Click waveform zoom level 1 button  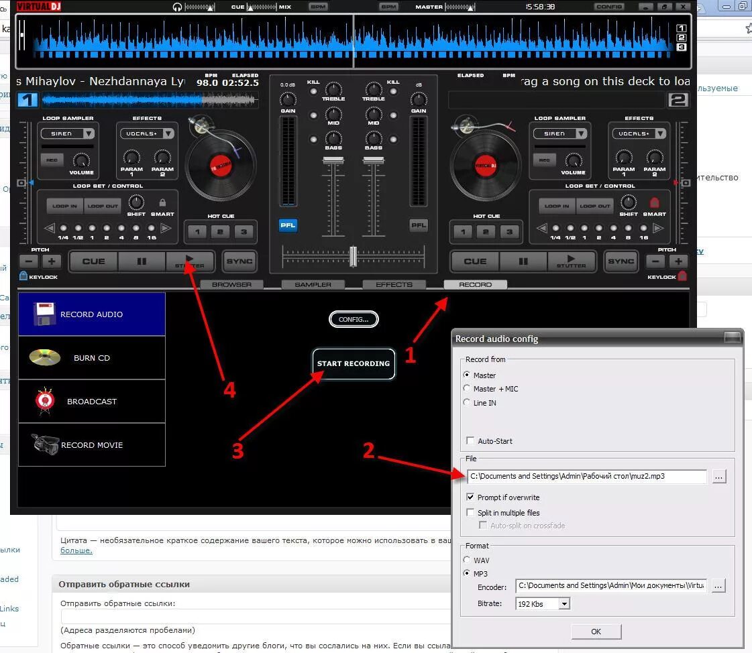coord(681,28)
